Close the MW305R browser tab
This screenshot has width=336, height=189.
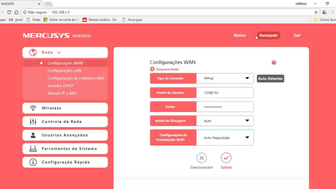(x=39, y=4)
